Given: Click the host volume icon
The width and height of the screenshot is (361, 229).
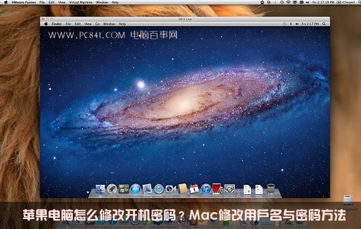Looking at the screenshot, I should (307, 2).
